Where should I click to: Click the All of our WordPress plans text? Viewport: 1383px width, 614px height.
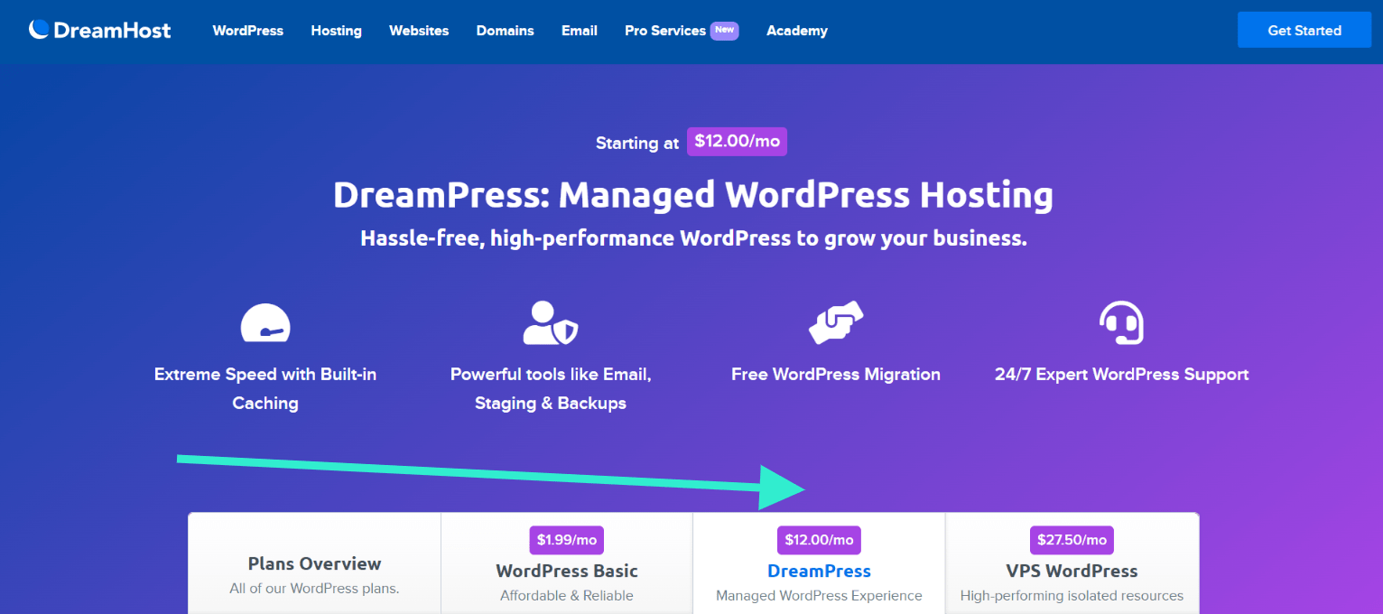click(x=314, y=589)
